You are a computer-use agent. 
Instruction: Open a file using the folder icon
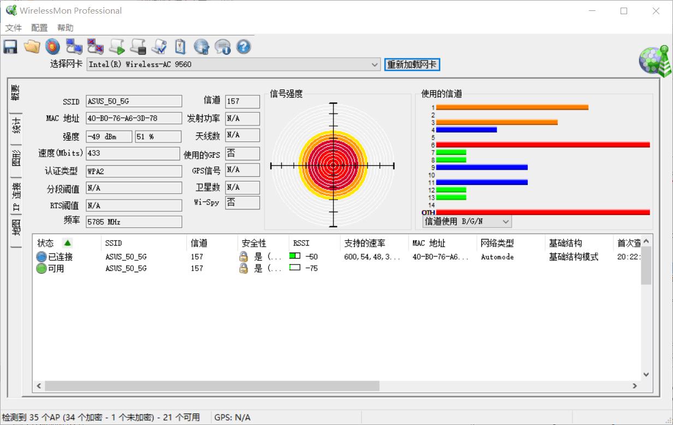(x=31, y=47)
